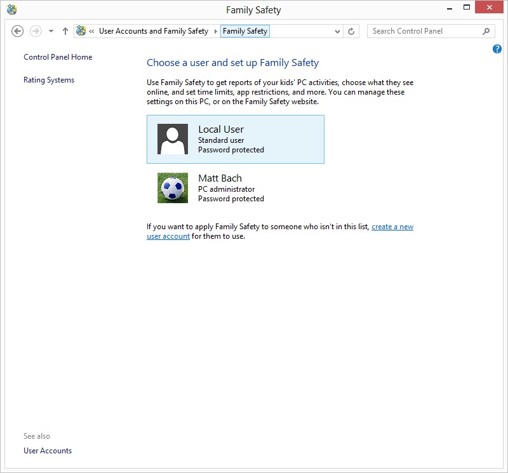508x473 pixels.
Task: Open User Accounts and Family Safety breadcrumb
Action: (154, 31)
